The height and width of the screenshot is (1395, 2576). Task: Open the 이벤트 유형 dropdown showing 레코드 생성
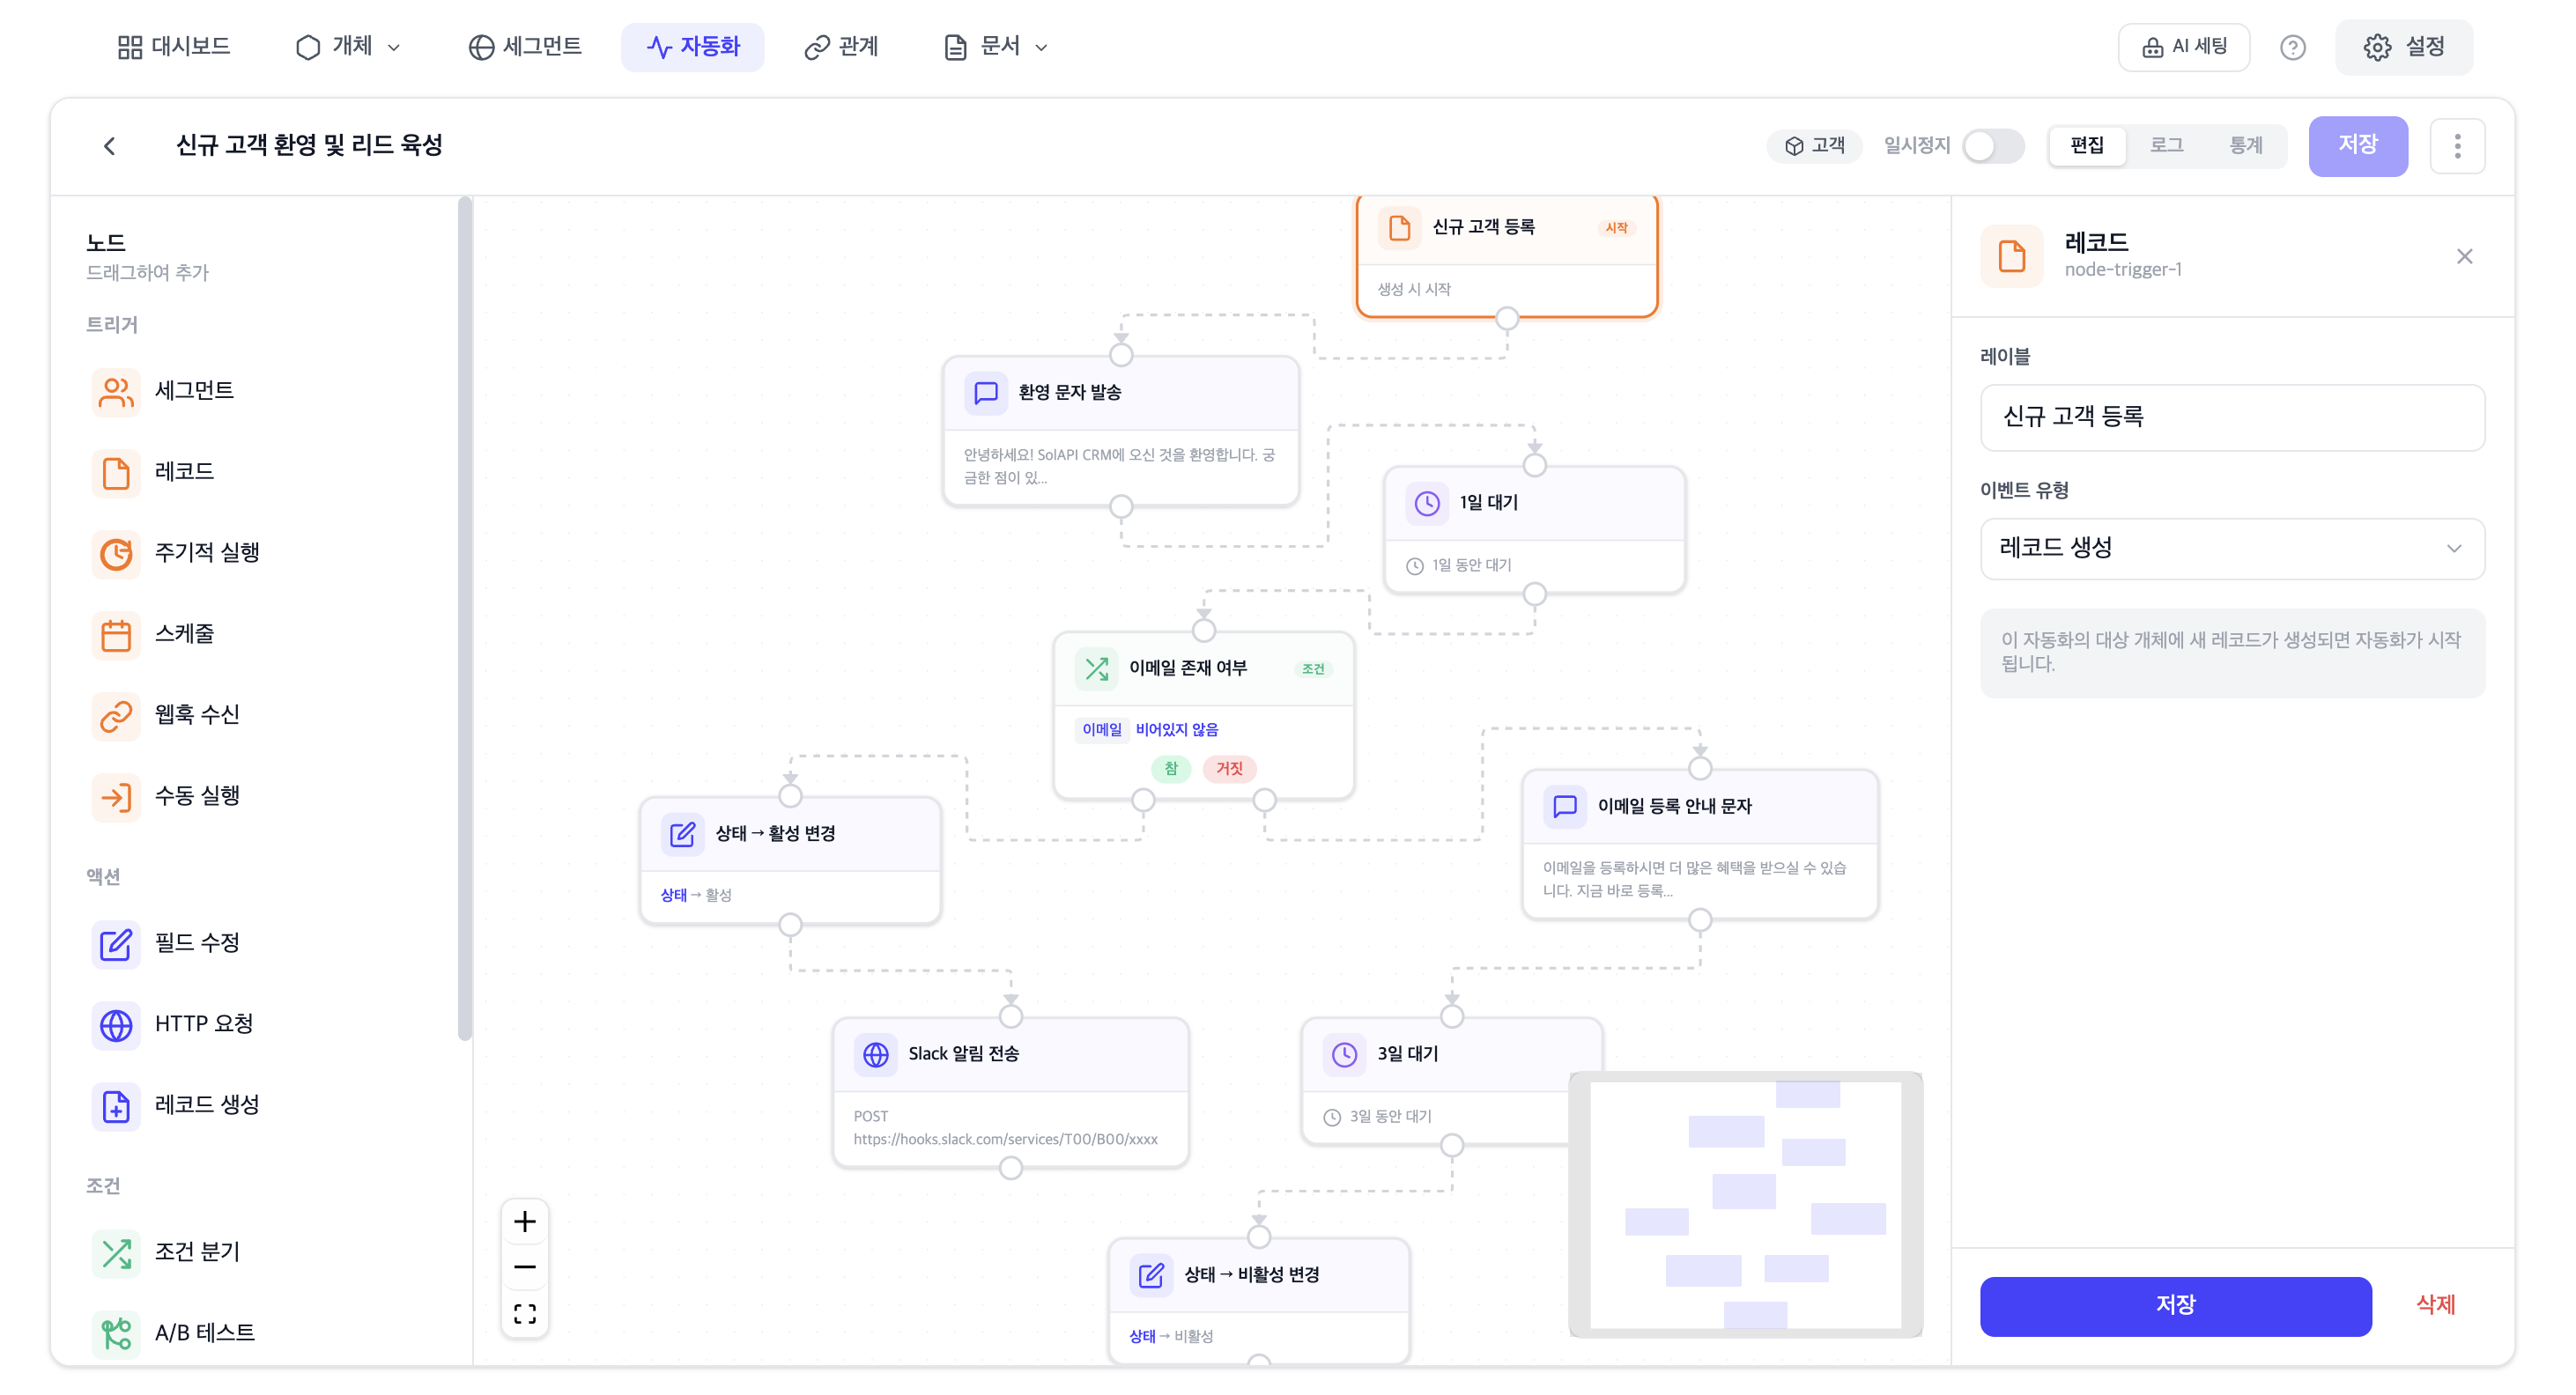(2231, 548)
